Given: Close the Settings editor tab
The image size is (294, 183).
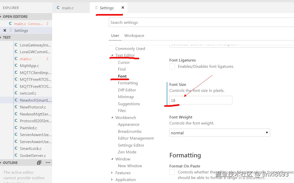Looking at the screenshot, I should click(x=123, y=8).
